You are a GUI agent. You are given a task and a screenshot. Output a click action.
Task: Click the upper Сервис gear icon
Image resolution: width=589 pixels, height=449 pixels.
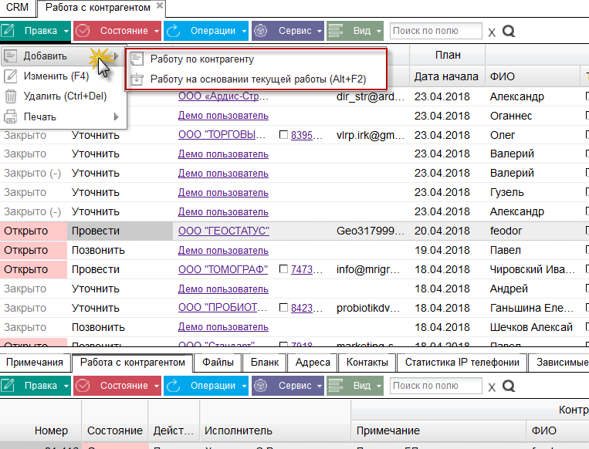(260, 31)
